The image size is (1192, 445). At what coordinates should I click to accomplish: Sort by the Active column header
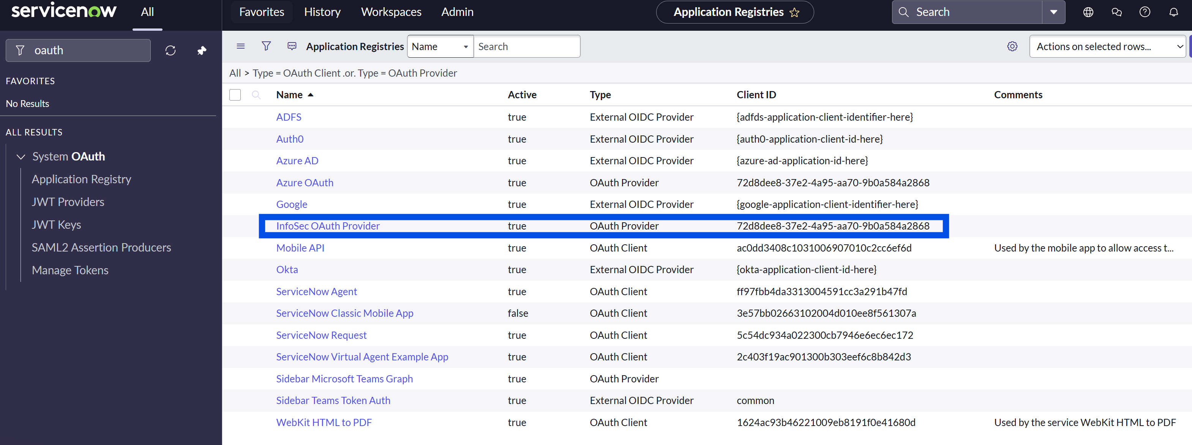click(522, 95)
